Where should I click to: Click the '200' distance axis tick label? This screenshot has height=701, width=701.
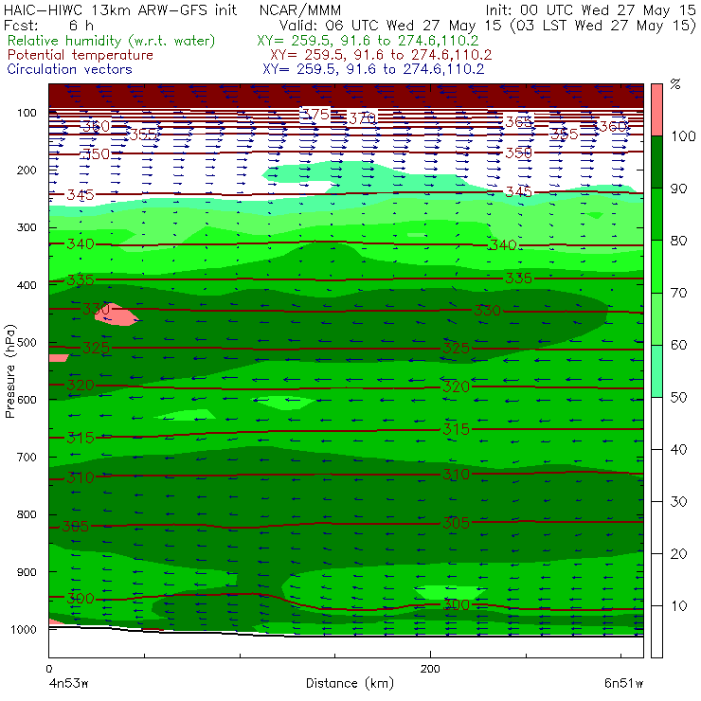(x=430, y=669)
